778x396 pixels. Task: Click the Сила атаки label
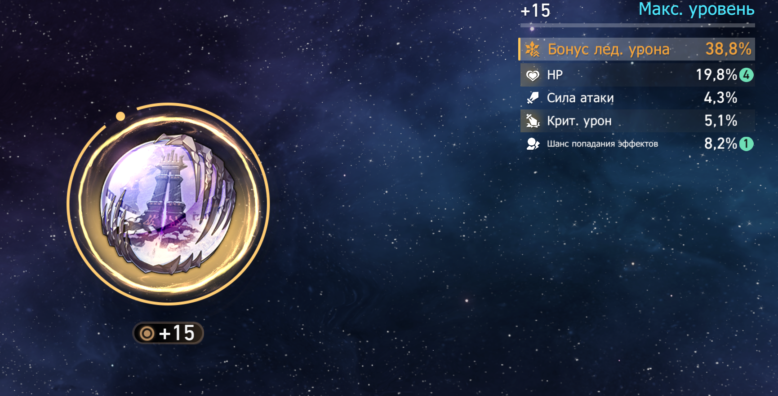coord(580,98)
